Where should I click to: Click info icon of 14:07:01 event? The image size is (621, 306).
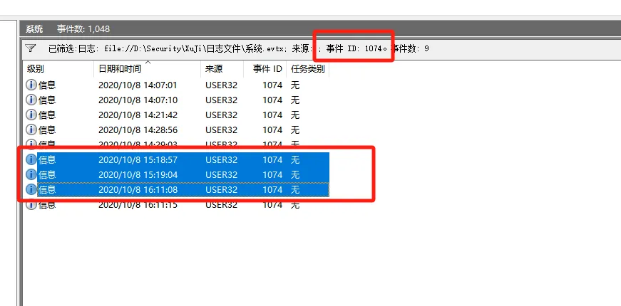tap(31, 85)
